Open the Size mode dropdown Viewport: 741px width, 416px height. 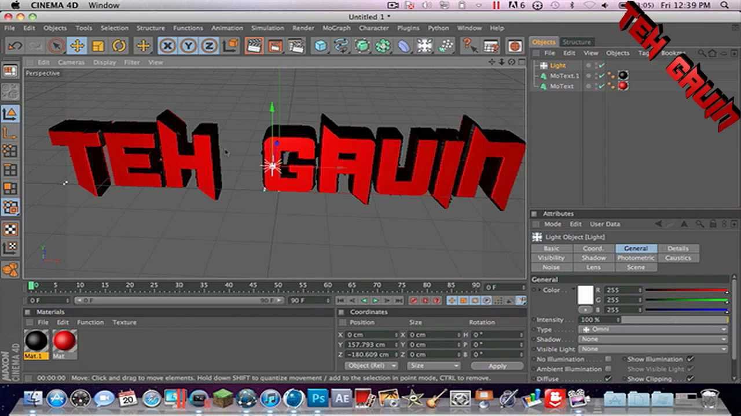pos(434,366)
